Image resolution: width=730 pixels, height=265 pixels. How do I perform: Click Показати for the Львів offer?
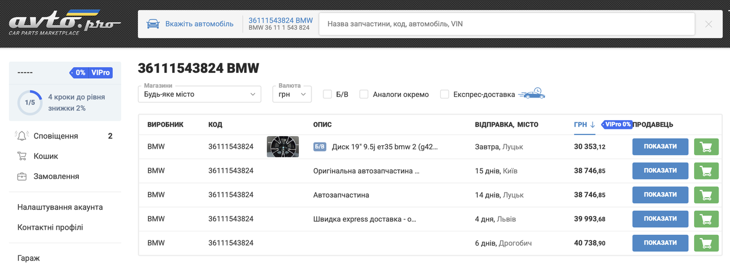click(660, 219)
